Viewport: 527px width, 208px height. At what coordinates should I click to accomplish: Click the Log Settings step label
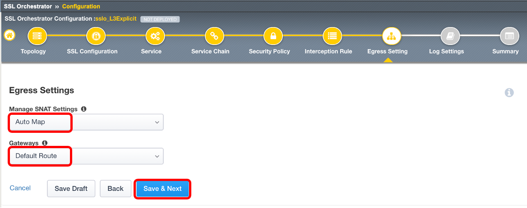coord(446,51)
